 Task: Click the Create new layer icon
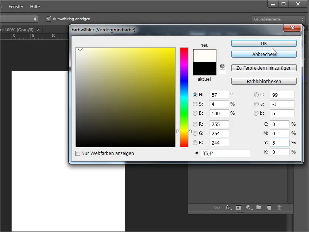tap(269, 208)
